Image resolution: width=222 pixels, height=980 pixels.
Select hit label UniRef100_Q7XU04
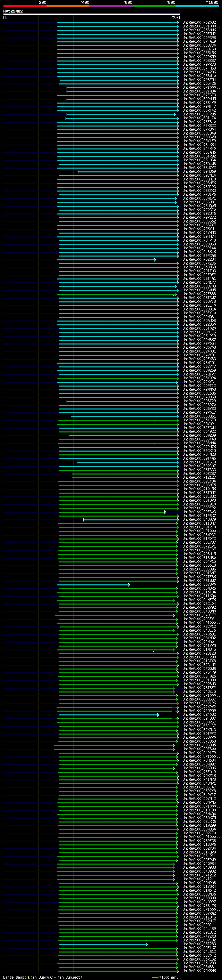199,129
